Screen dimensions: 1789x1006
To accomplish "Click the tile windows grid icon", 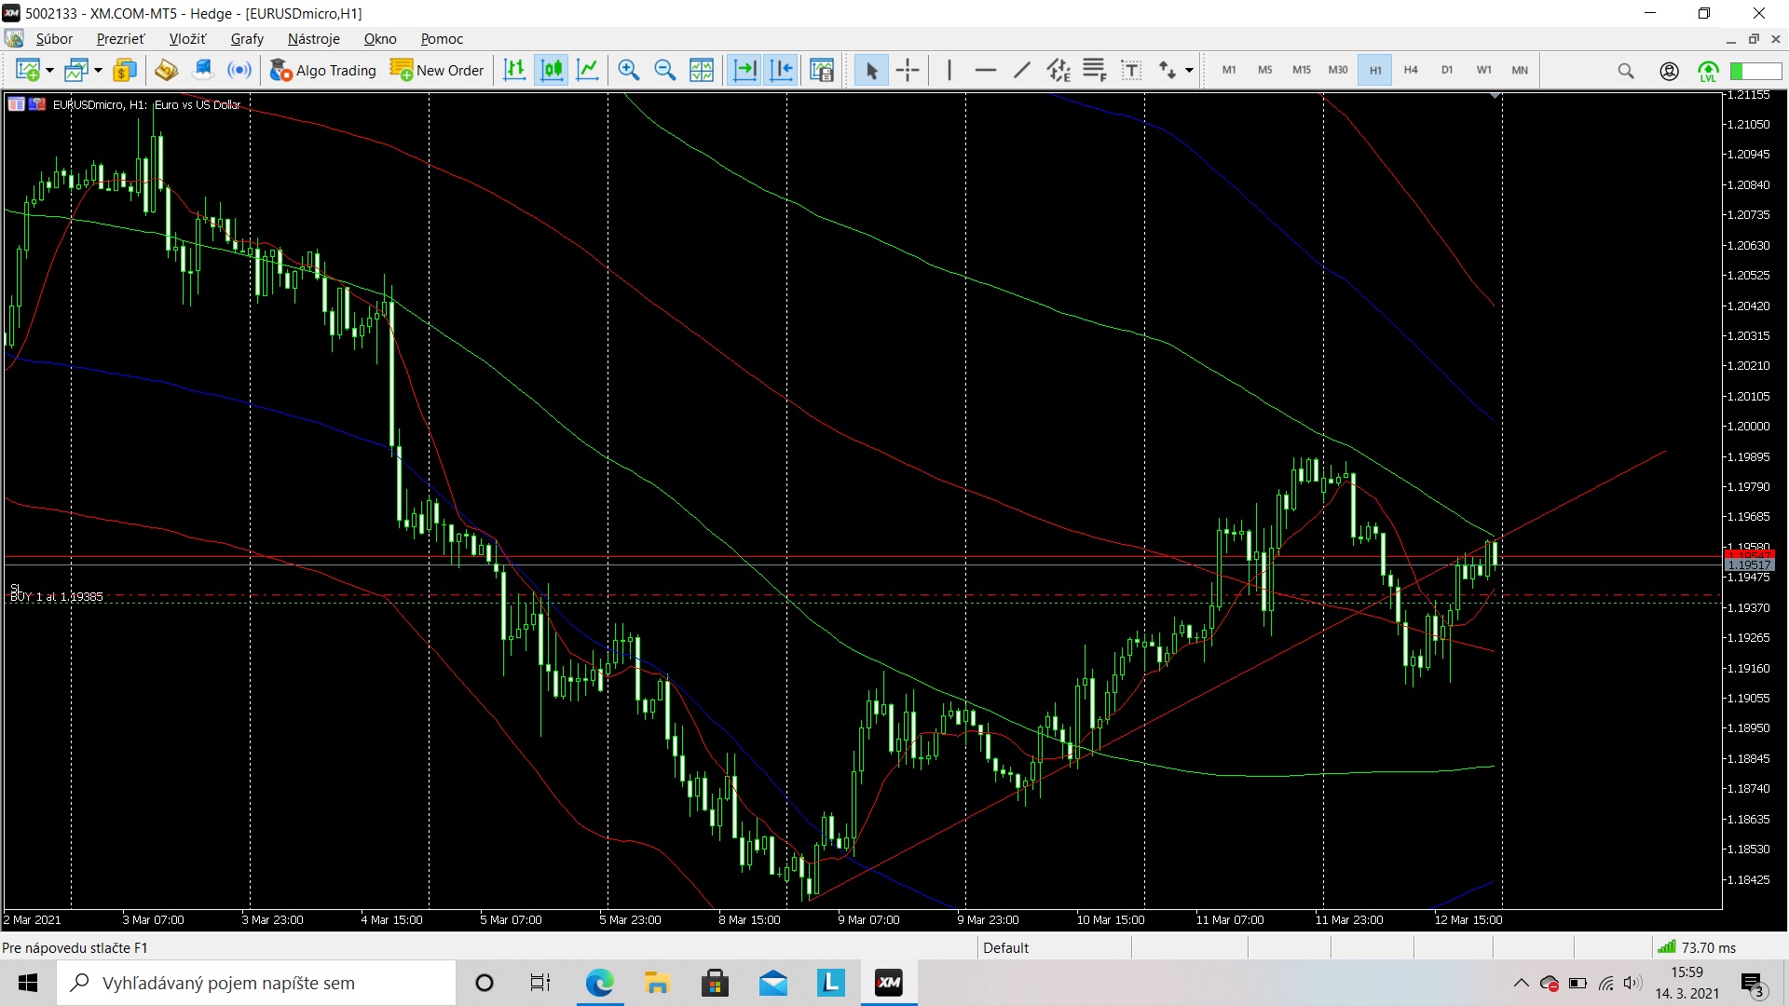I will pos(702,70).
